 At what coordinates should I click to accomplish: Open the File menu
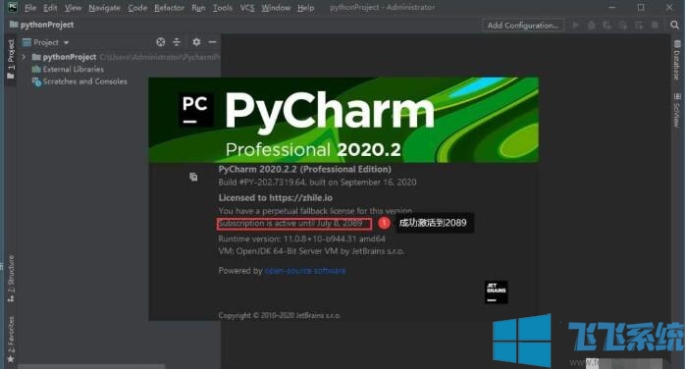[30, 8]
